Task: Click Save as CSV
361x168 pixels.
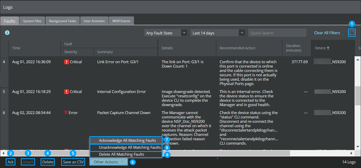Action: (73, 162)
